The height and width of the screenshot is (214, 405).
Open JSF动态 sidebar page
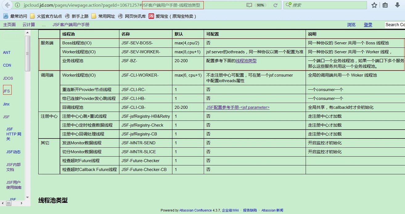point(14,152)
